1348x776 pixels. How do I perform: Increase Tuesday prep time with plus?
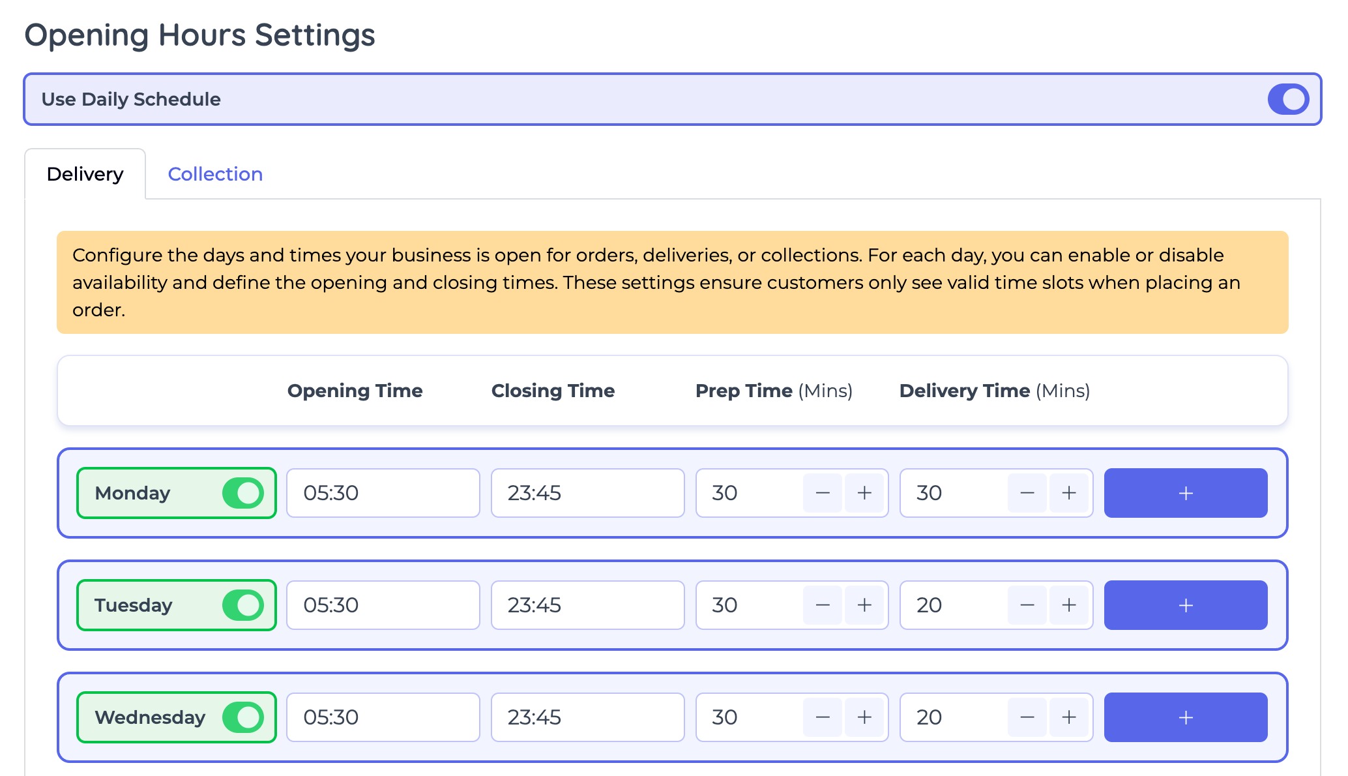coord(864,605)
